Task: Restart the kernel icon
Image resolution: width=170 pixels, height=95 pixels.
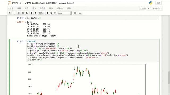Action: point(51,13)
